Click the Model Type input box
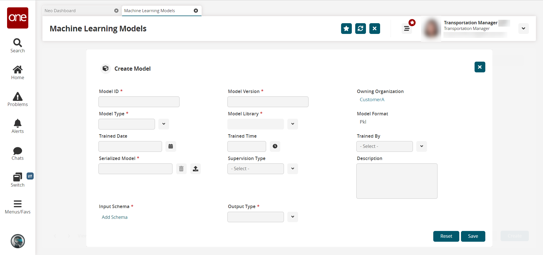Viewport: 543px width, 255px height. (127, 124)
